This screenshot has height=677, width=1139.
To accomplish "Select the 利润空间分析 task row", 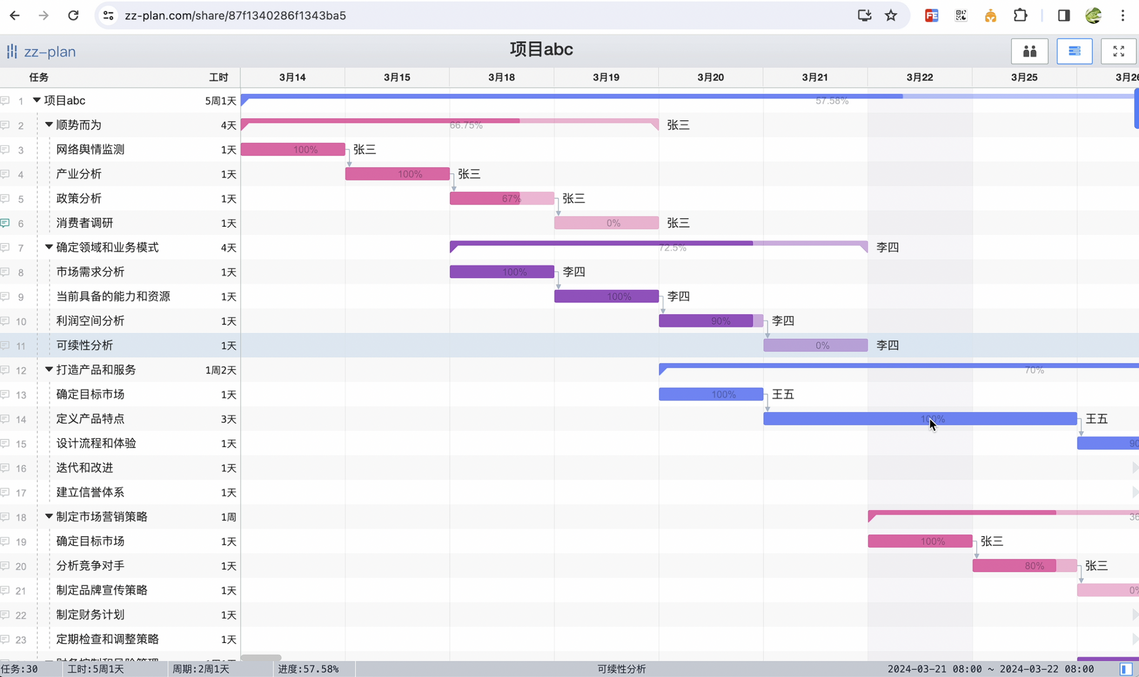I will click(90, 321).
